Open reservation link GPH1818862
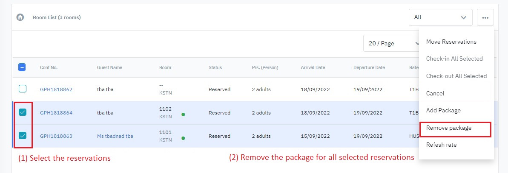The width and height of the screenshot is (508, 173). [x=56, y=89]
